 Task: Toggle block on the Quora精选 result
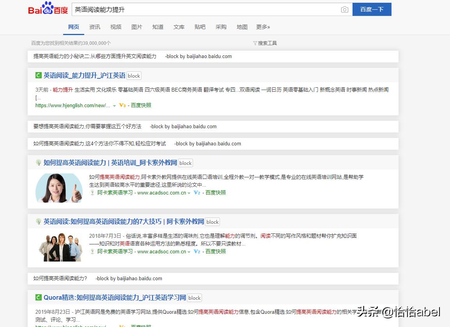[194, 297]
